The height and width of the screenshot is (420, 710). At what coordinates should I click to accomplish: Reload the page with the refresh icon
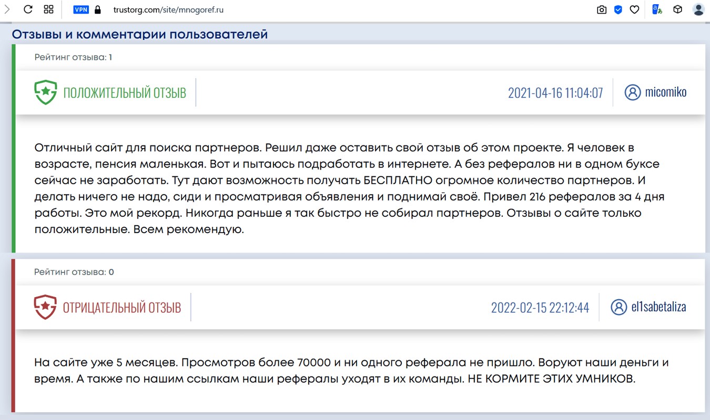click(28, 9)
